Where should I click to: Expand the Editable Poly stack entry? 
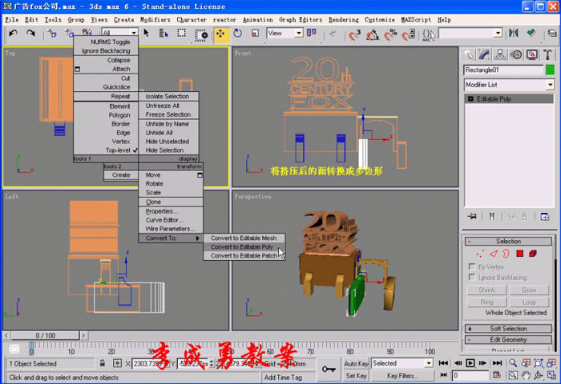(x=470, y=99)
